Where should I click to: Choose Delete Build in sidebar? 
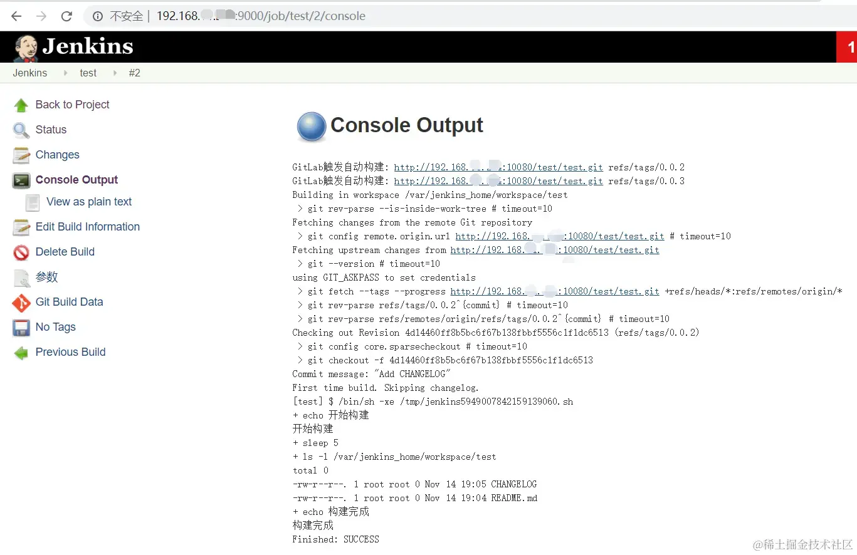click(65, 252)
